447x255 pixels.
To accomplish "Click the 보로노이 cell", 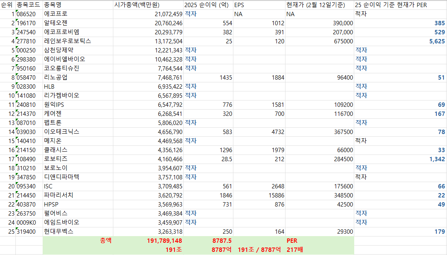I will 78,168.
